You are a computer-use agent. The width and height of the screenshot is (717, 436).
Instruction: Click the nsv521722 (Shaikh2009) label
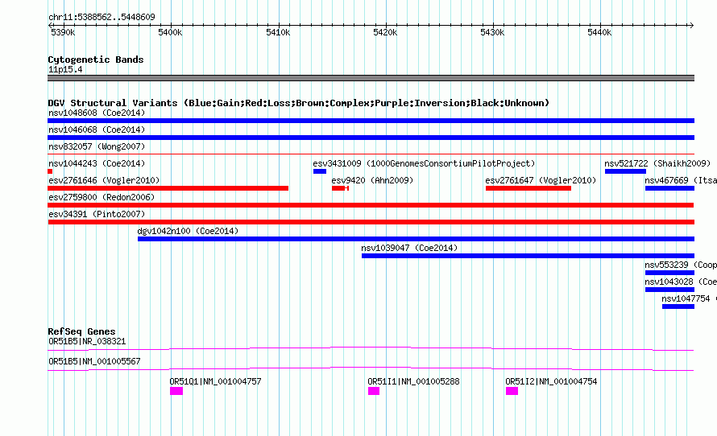[657, 163]
